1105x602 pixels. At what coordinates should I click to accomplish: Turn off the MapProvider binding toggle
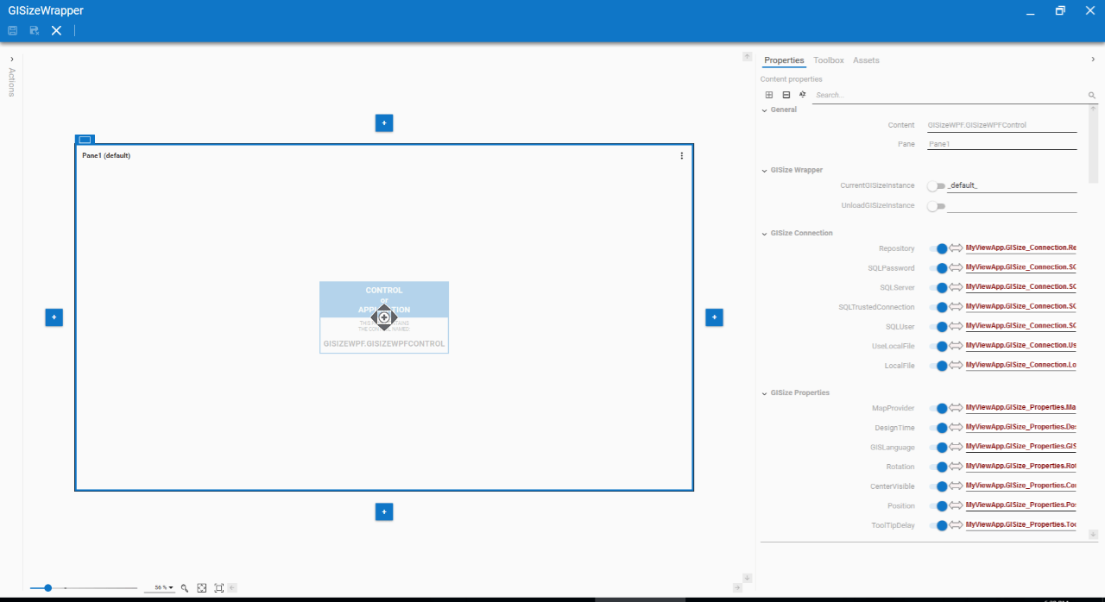click(938, 408)
